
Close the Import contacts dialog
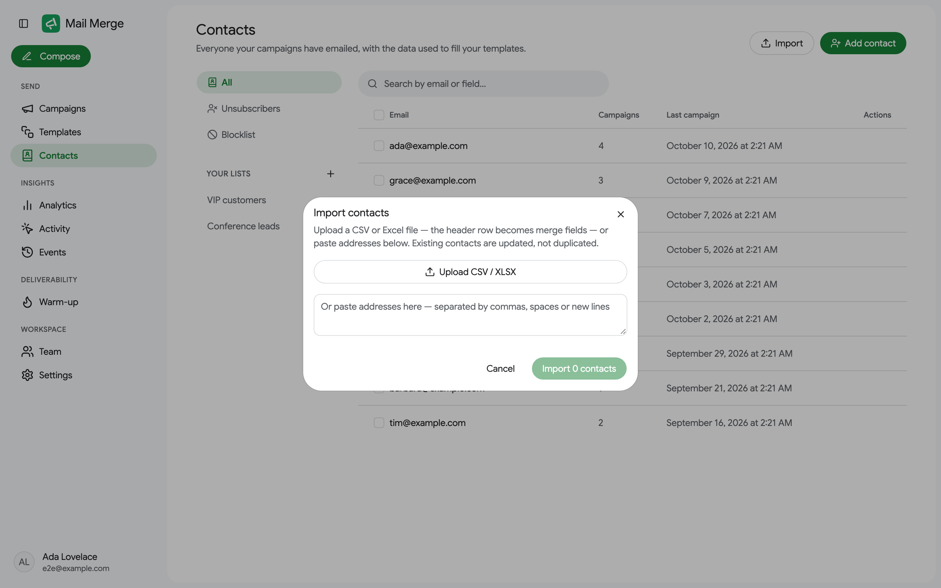click(x=620, y=214)
